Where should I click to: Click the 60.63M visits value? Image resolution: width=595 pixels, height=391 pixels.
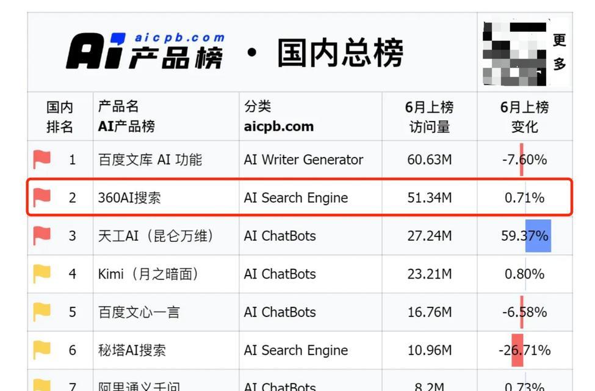(x=430, y=159)
